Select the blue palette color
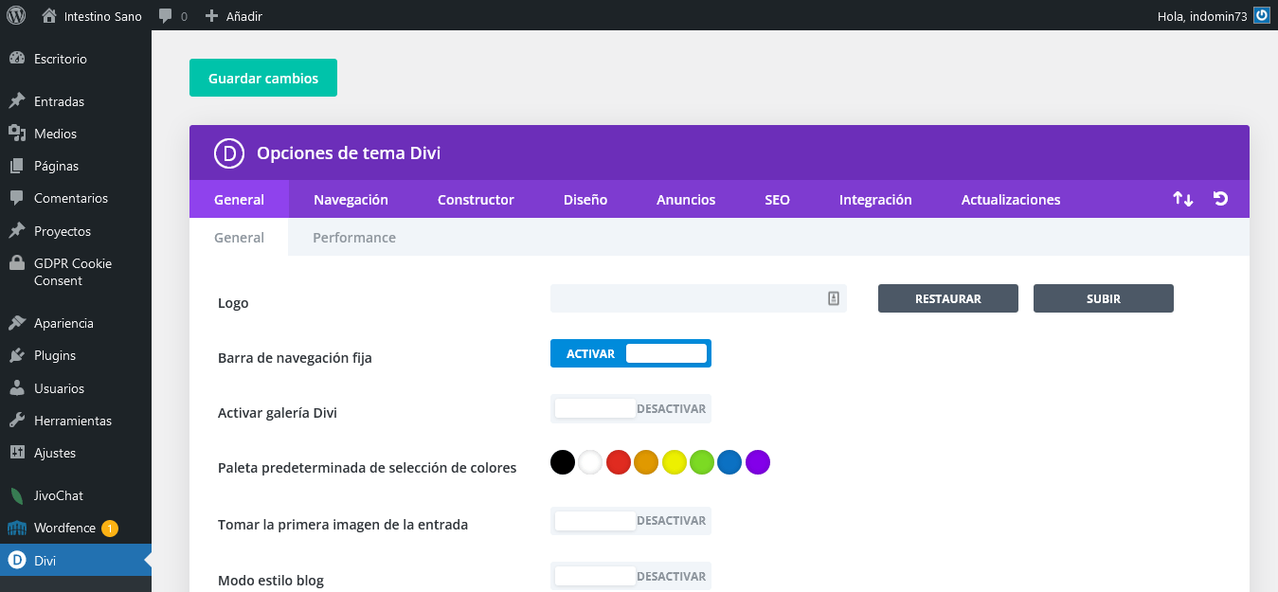 pos(729,462)
